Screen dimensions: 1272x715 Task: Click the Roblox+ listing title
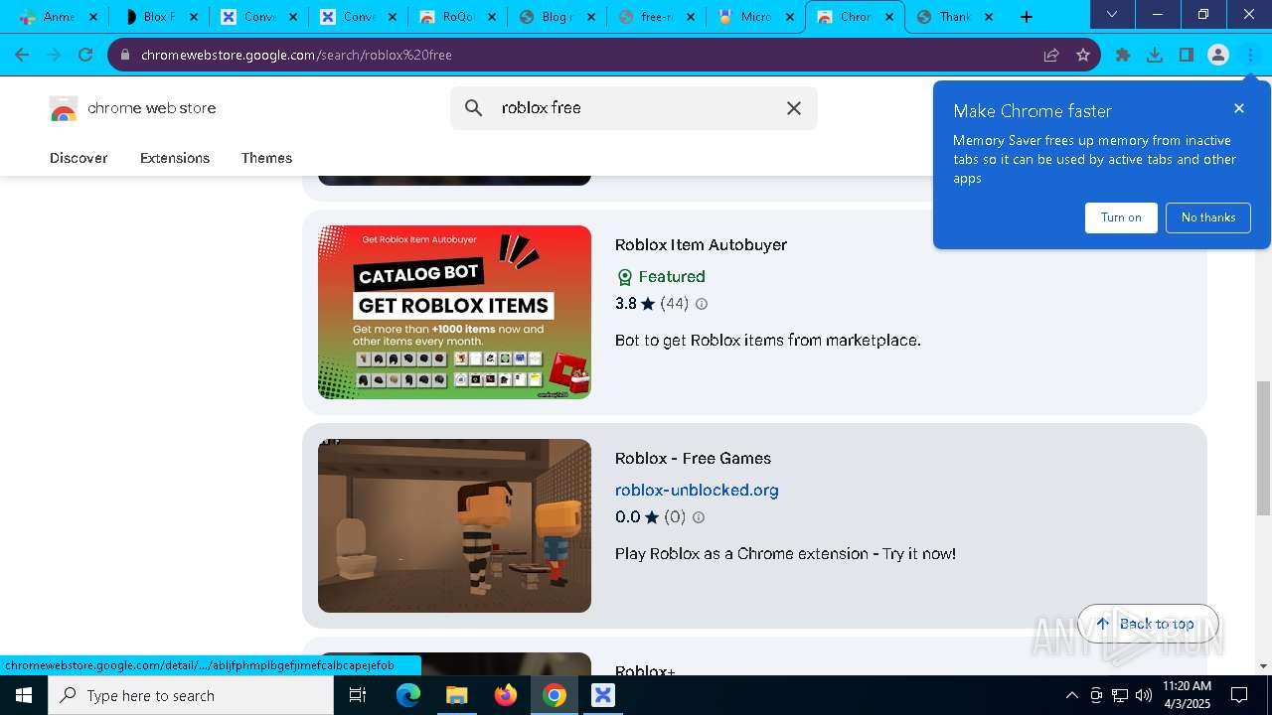(645, 671)
